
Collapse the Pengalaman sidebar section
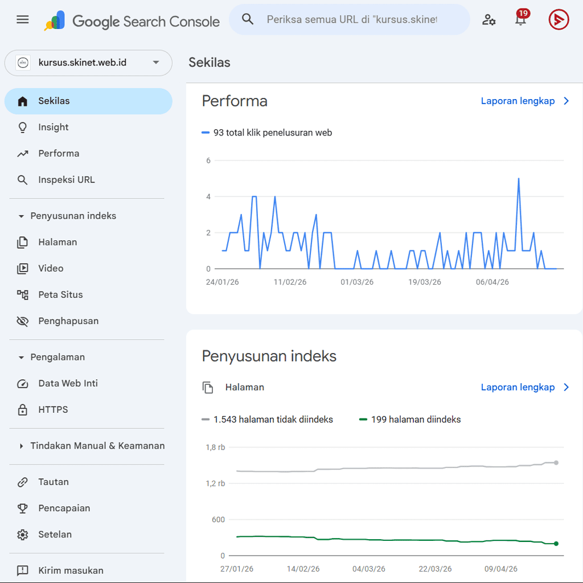21,358
